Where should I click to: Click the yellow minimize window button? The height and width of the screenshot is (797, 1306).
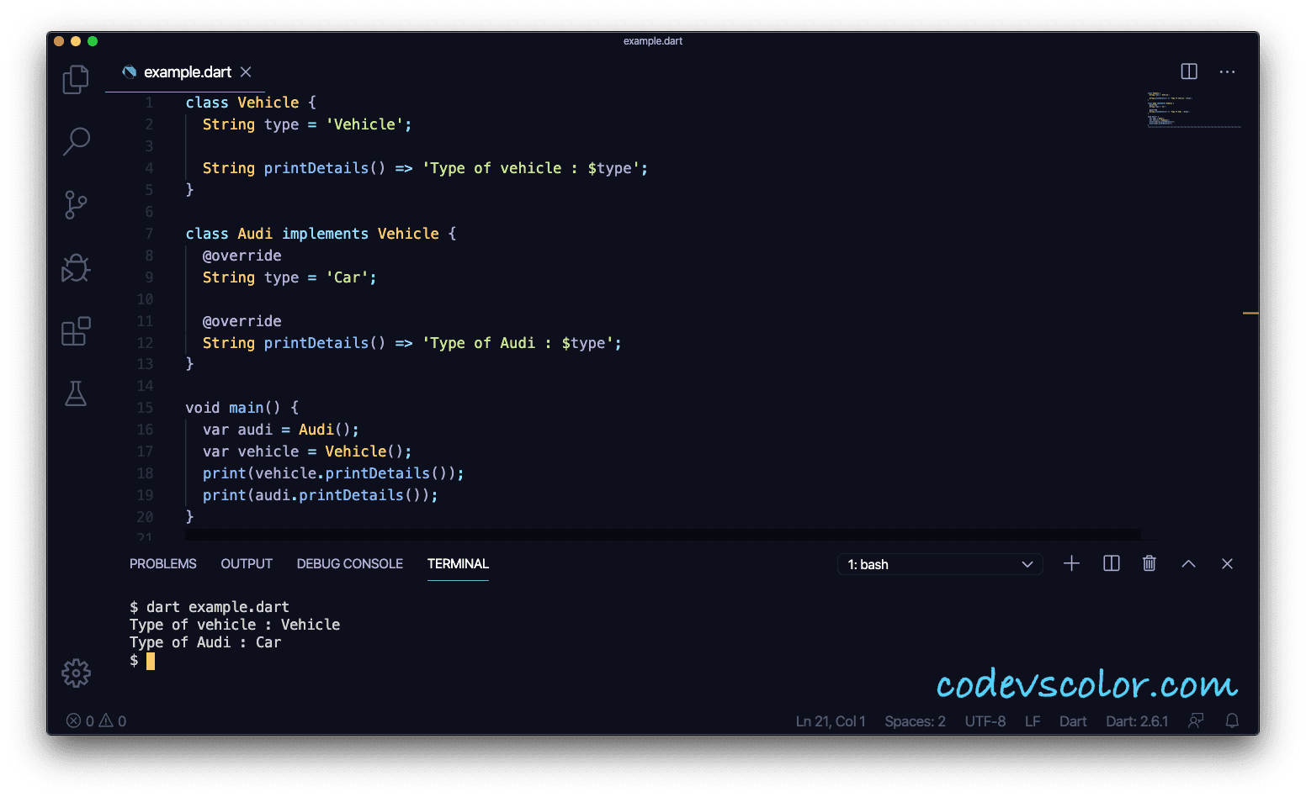click(76, 41)
